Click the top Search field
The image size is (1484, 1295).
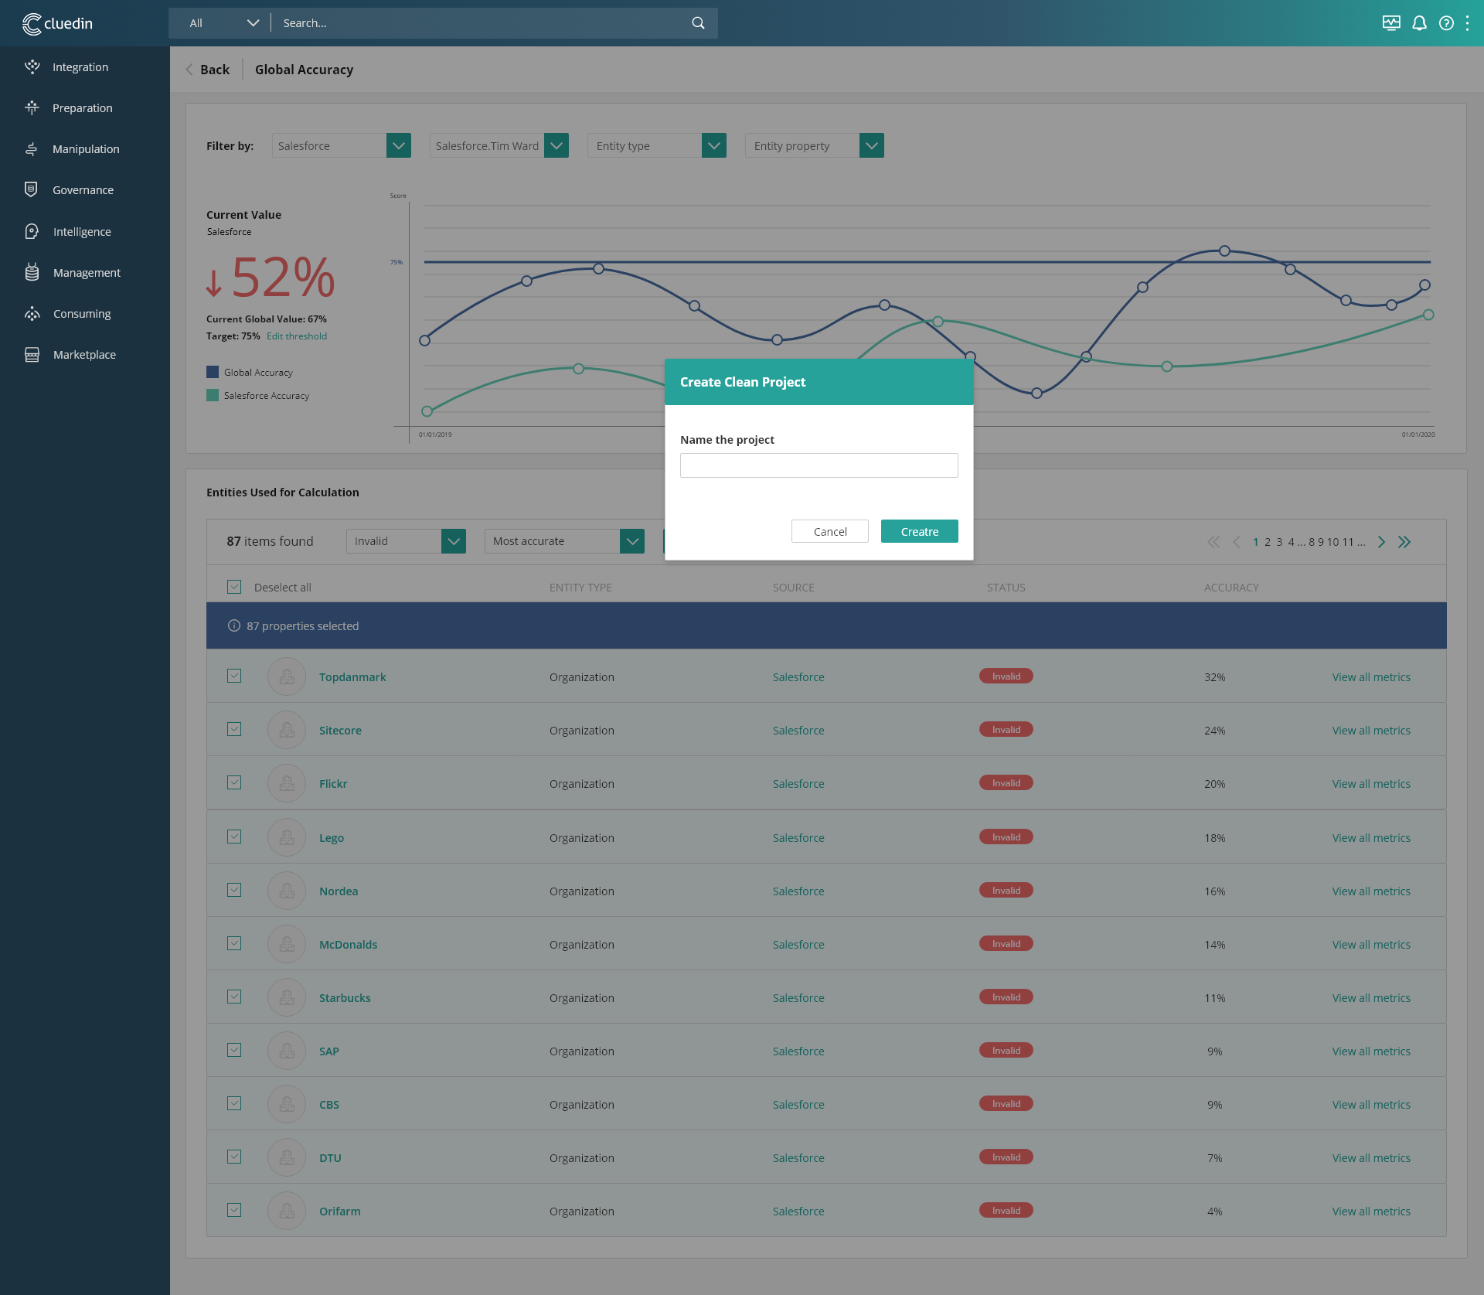click(x=483, y=23)
